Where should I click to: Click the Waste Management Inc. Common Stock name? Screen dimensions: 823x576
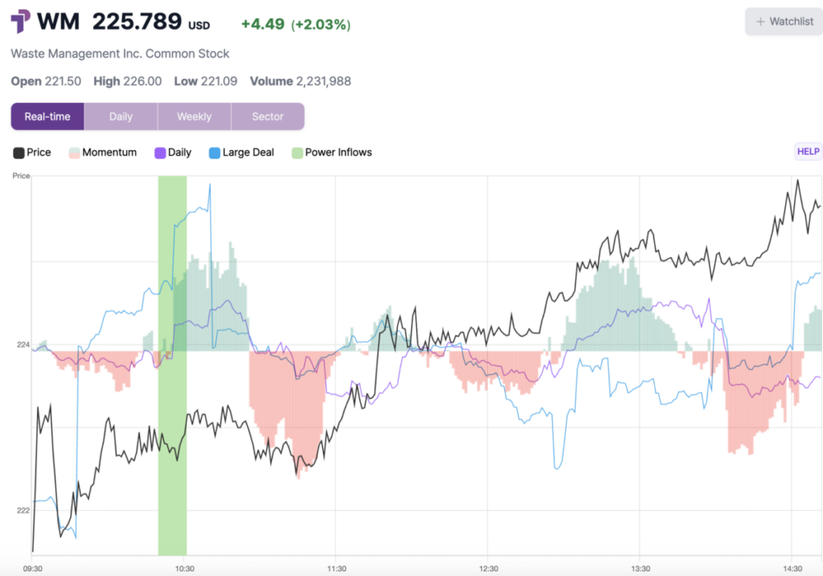click(x=120, y=54)
